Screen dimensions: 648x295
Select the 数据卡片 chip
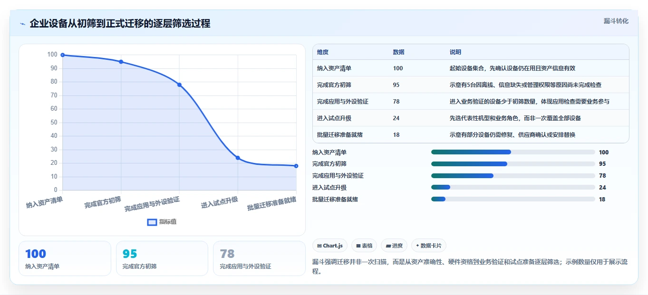pos(429,246)
